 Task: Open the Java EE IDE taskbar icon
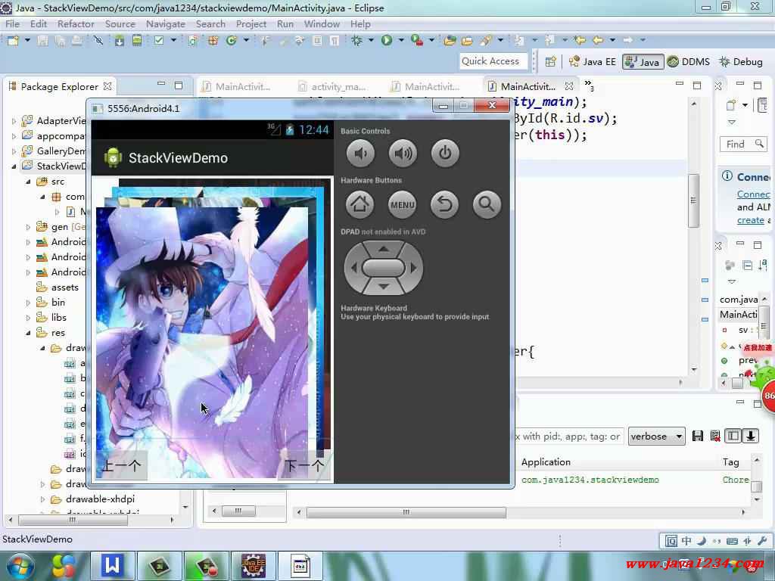(253, 565)
